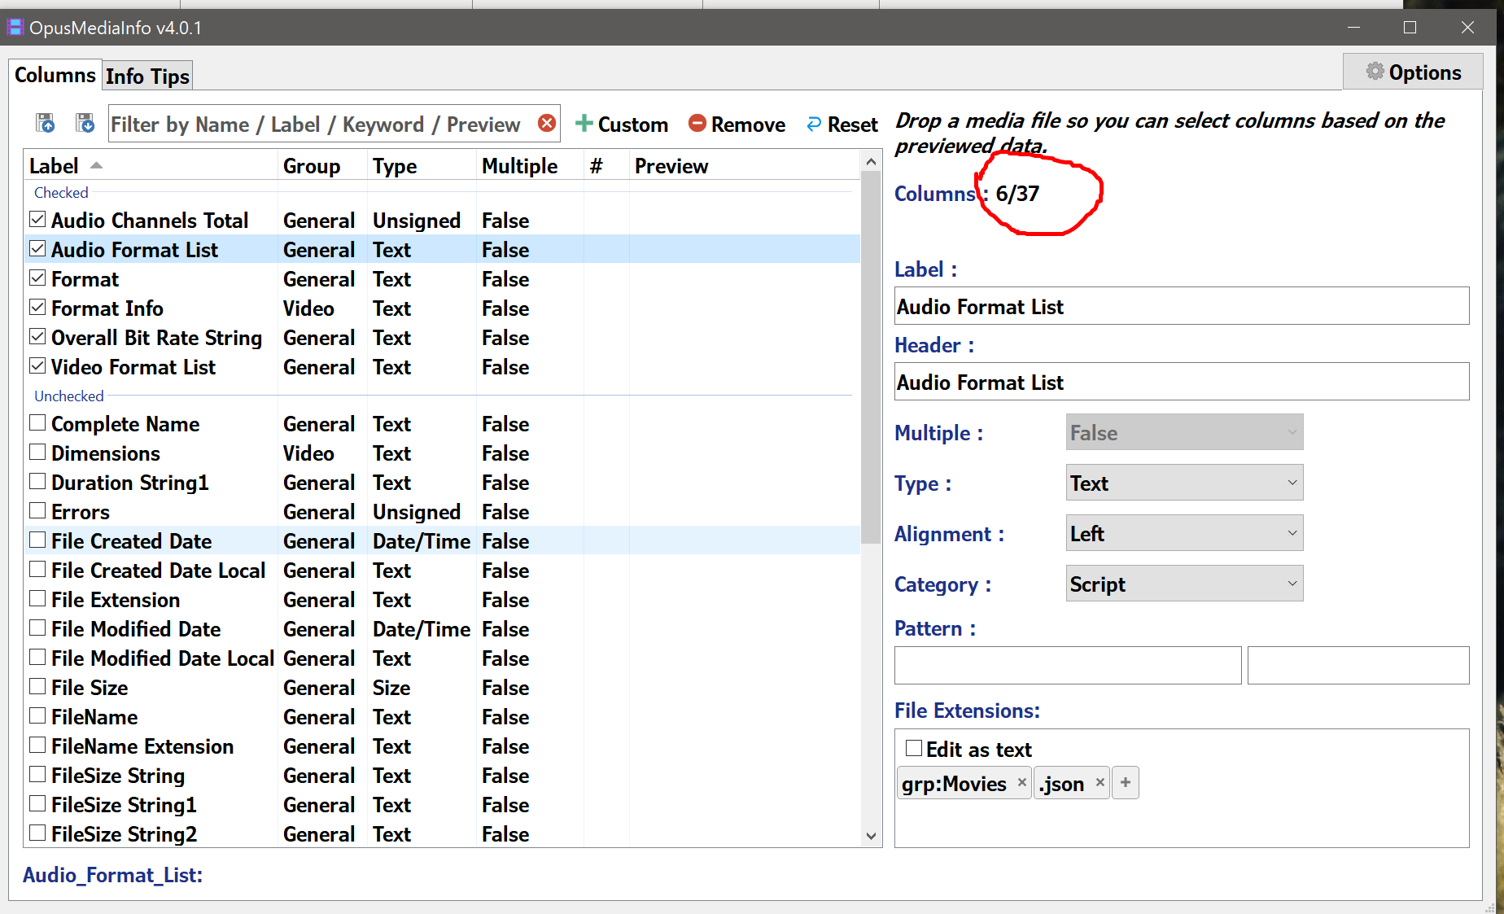Viewport: 1504px width, 914px height.
Task: Select the Columns tab
Action: (x=55, y=75)
